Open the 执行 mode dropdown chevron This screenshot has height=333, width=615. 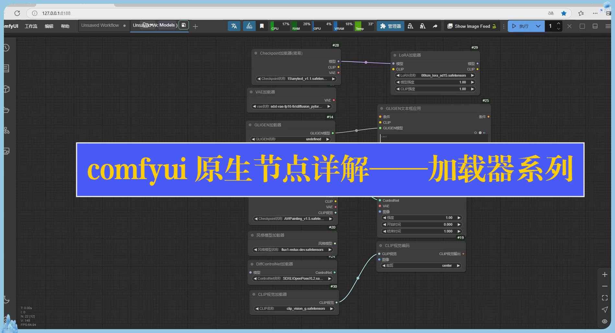click(x=538, y=26)
